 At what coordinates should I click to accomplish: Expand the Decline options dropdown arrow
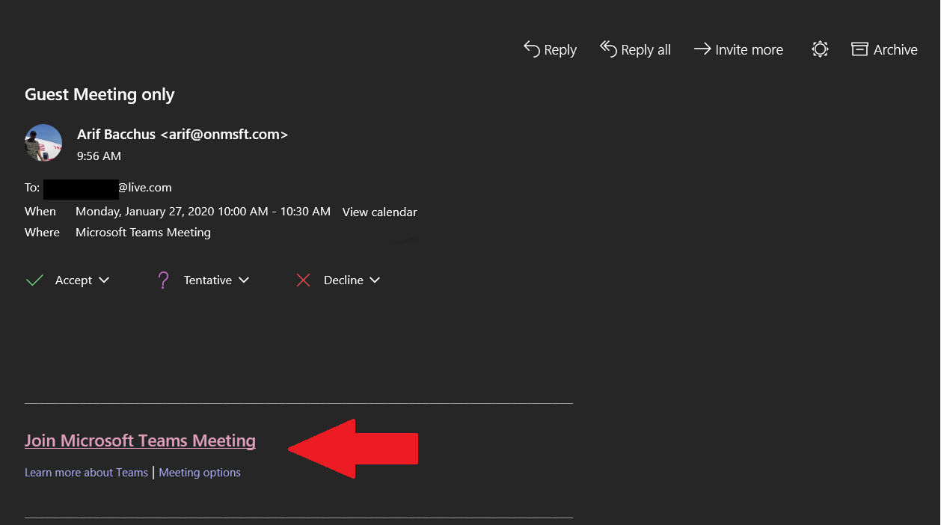coord(375,280)
